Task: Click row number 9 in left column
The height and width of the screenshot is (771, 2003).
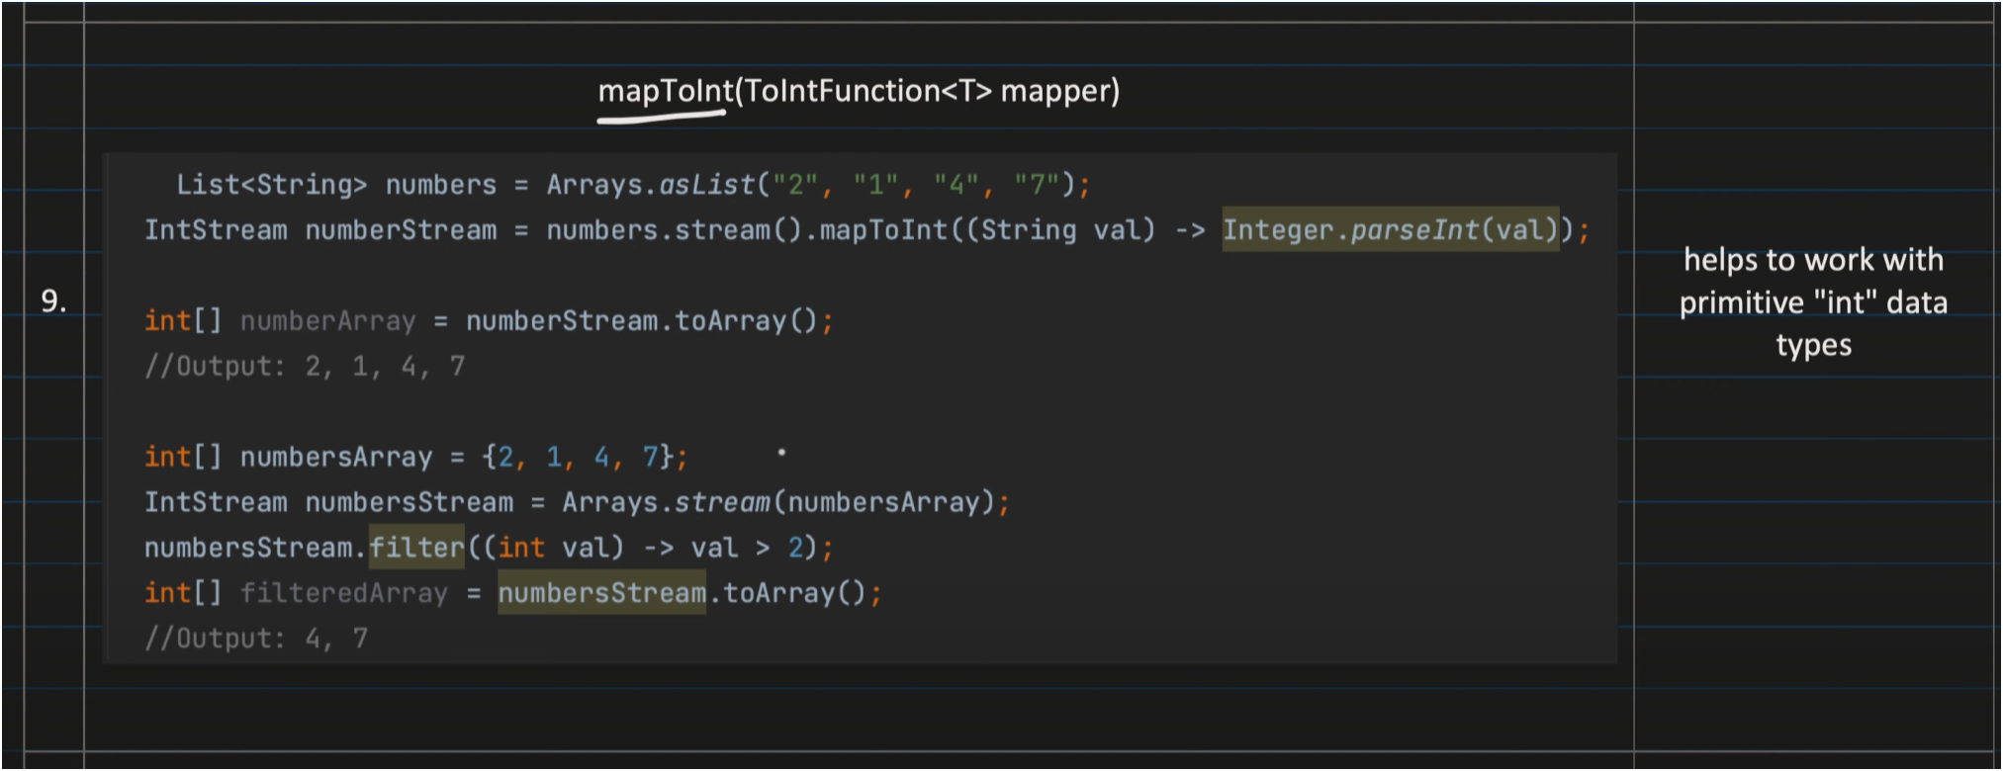Action: coord(53,301)
